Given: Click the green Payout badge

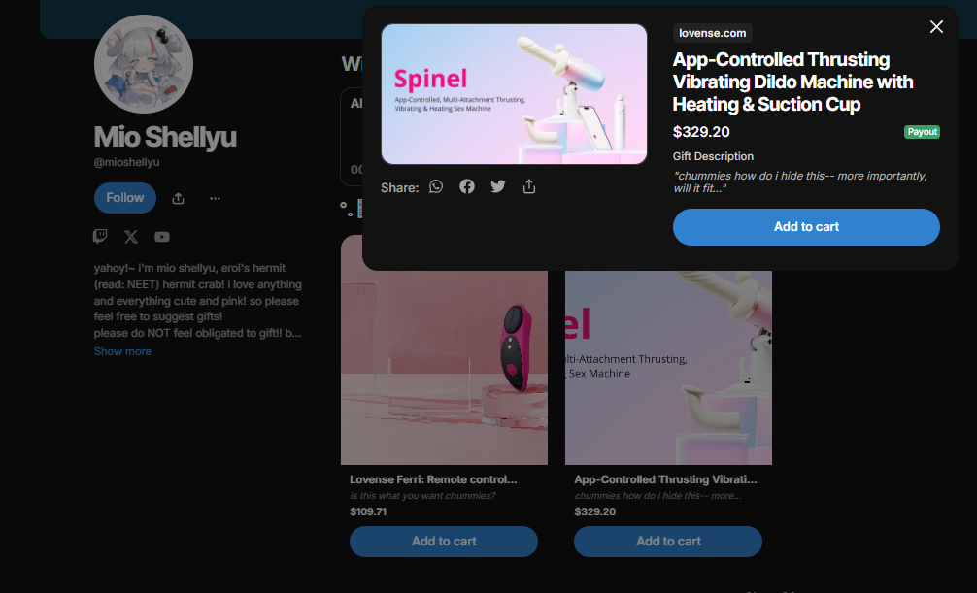Looking at the screenshot, I should (x=922, y=132).
